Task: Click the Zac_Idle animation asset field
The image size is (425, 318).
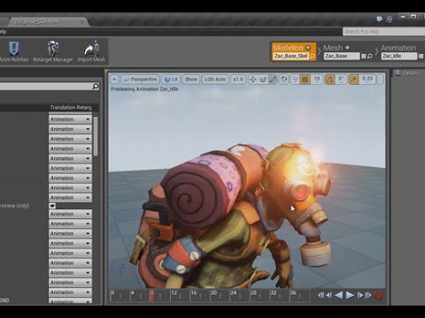Action: pos(399,56)
